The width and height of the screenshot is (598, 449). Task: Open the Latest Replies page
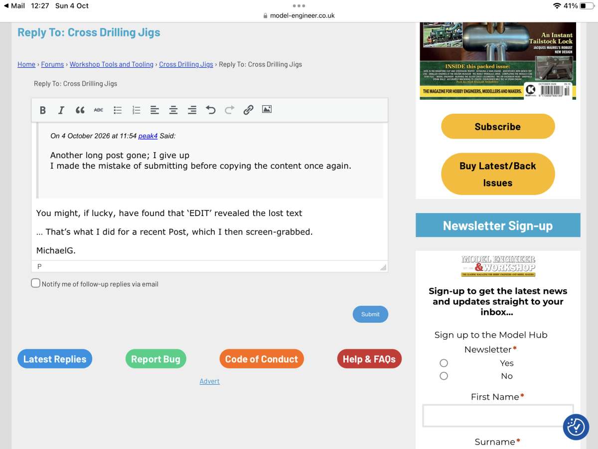55,359
